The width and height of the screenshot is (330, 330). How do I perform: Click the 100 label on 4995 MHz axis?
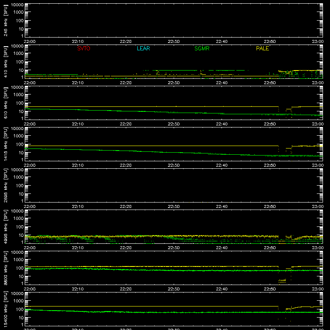(20, 227)
